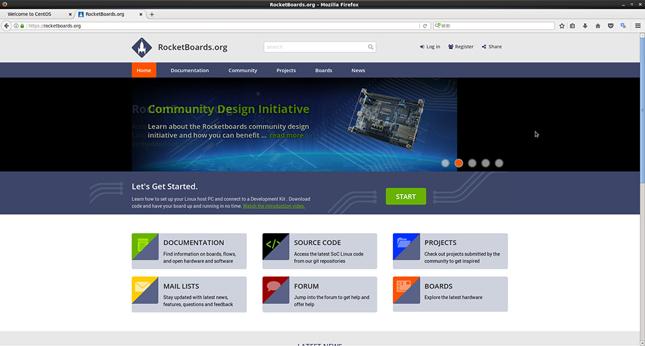Screen dimensions: 645x346
Task: Open the Boards navigation menu
Action: click(x=323, y=70)
